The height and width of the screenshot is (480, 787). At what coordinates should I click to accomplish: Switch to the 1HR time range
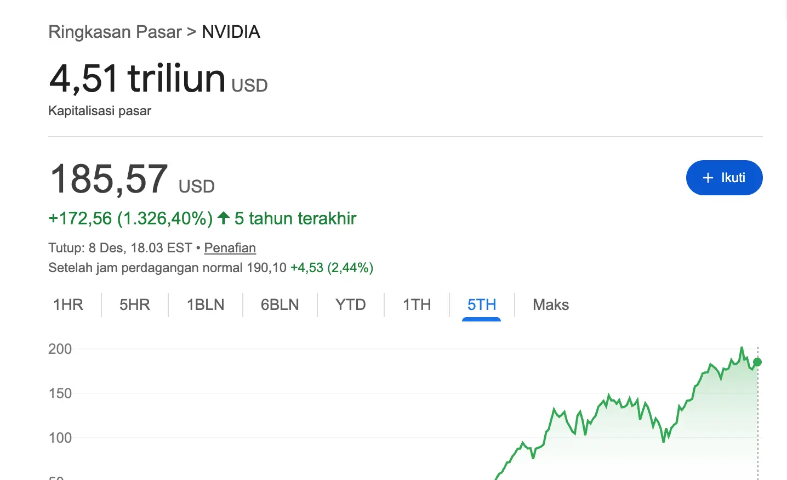tap(67, 304)
